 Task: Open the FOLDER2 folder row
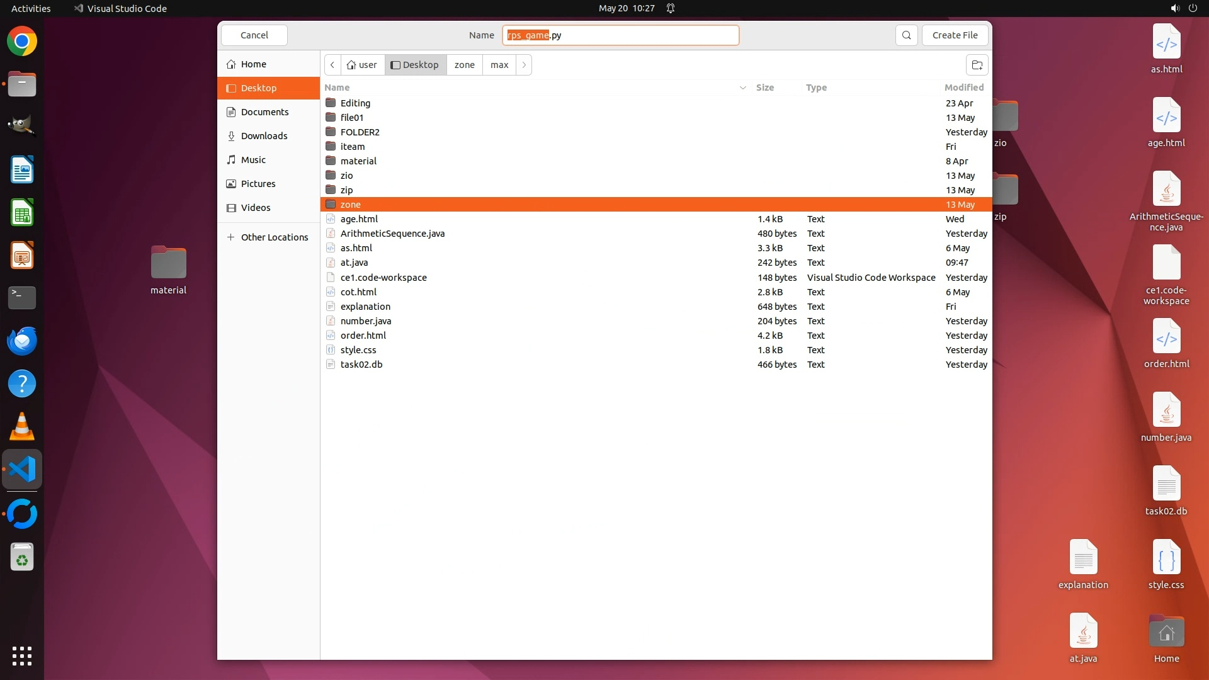(360, 132)
